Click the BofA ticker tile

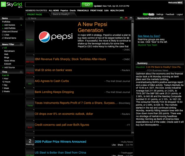(30, 125)
